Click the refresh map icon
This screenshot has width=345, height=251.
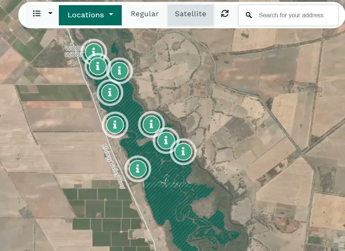[225, 14]
